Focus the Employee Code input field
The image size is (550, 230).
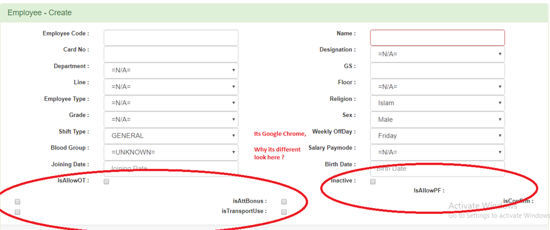(x=171, y=38)
